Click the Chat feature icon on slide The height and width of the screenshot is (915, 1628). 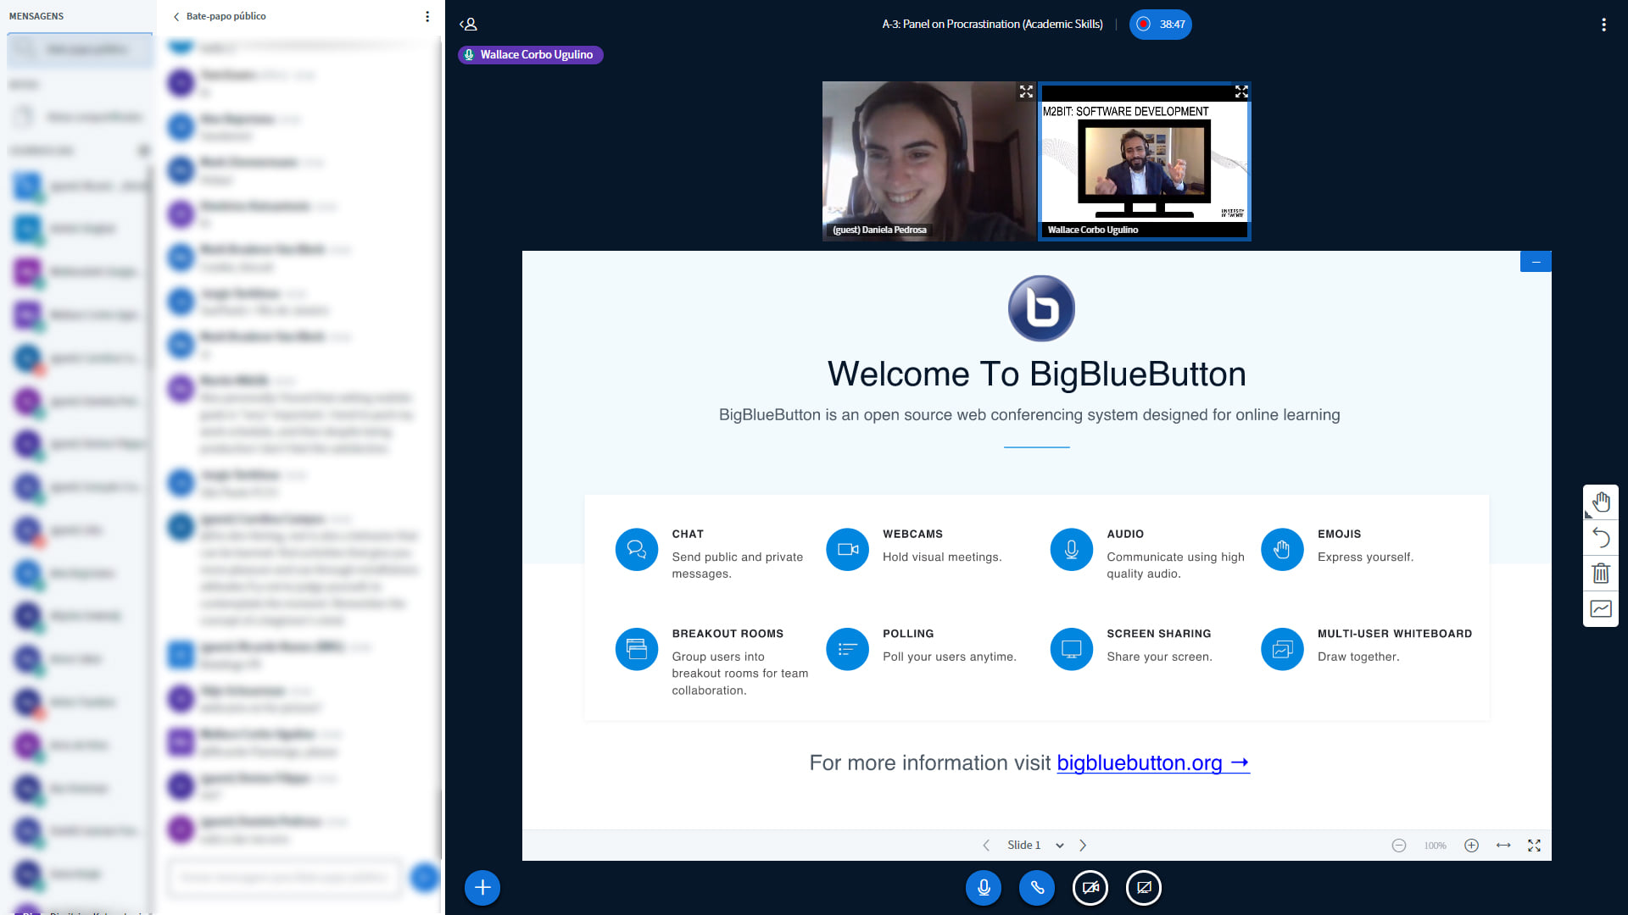pyautogui.click(x=637, y=550)
